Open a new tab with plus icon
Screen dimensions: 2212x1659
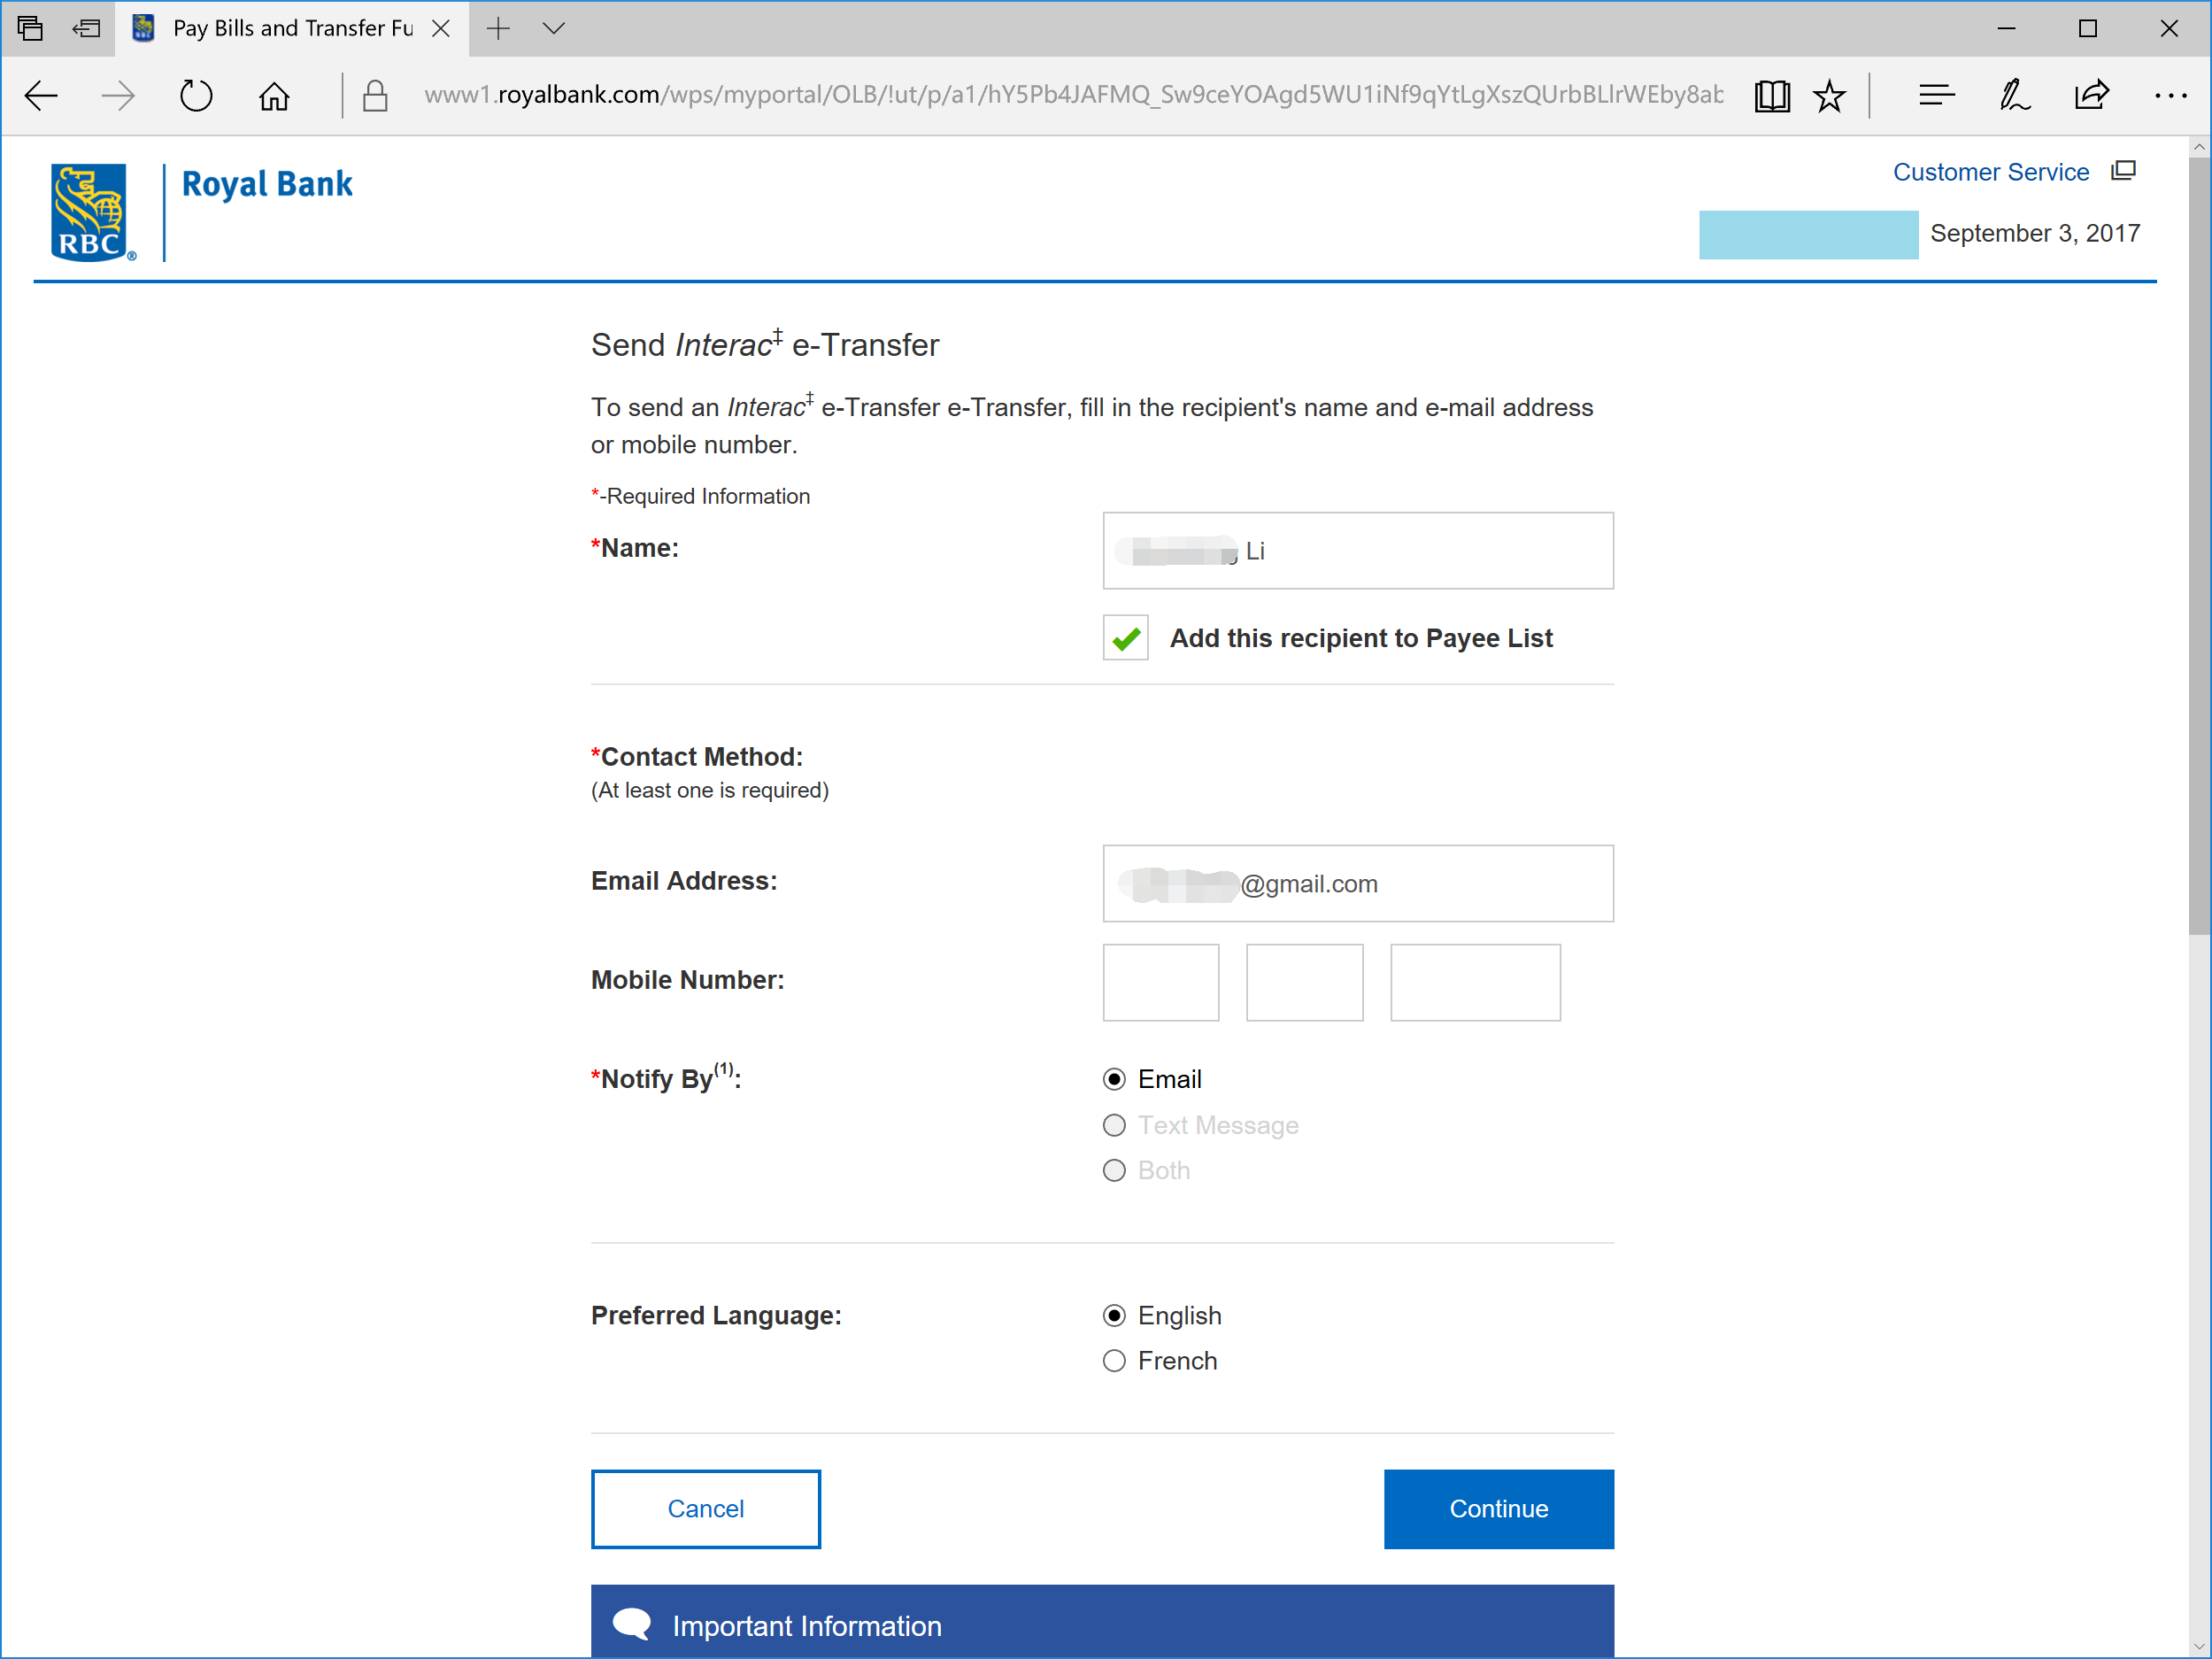[x=498, y=28]
